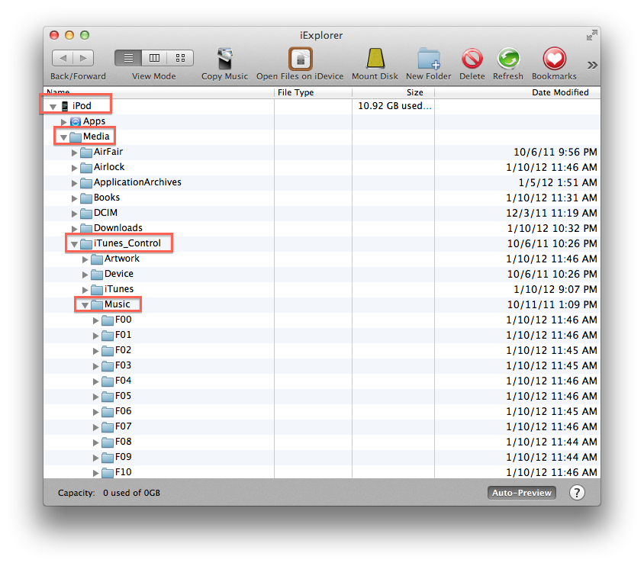644x566 pixels.
Task: Expand the Apps node
Action: (x=63, y=122)
